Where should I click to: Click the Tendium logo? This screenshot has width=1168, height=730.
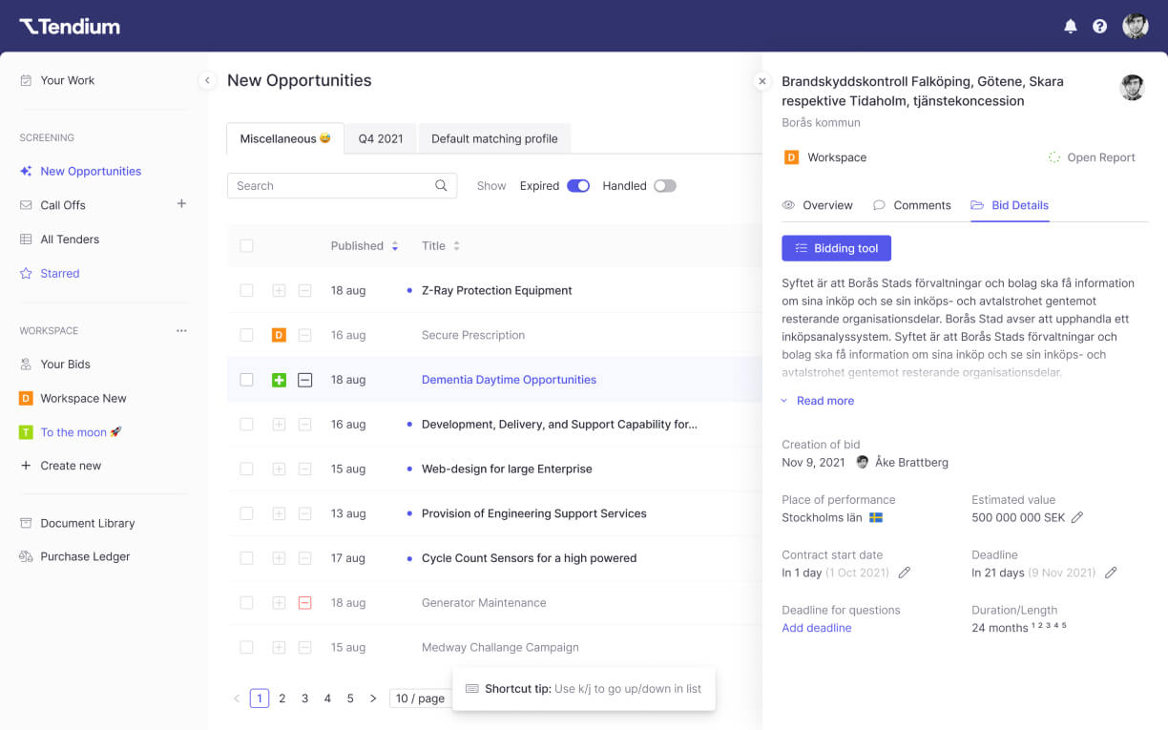(x=70, y=26)
